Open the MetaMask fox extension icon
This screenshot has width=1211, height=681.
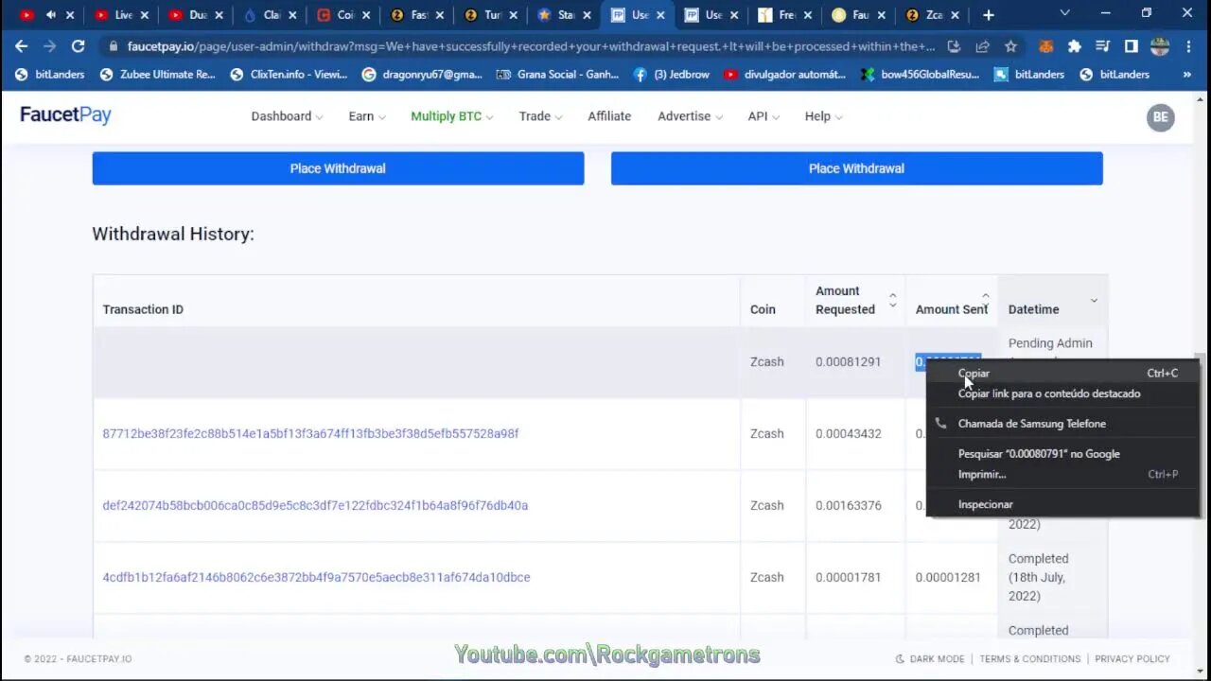coord(1046,45)
